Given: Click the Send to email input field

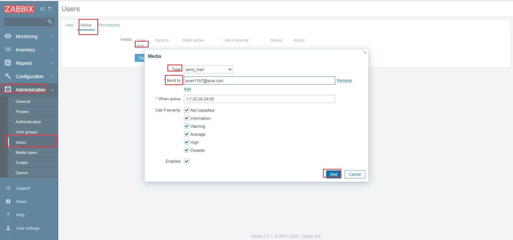Looking at the screenshot, I should 259,81.
